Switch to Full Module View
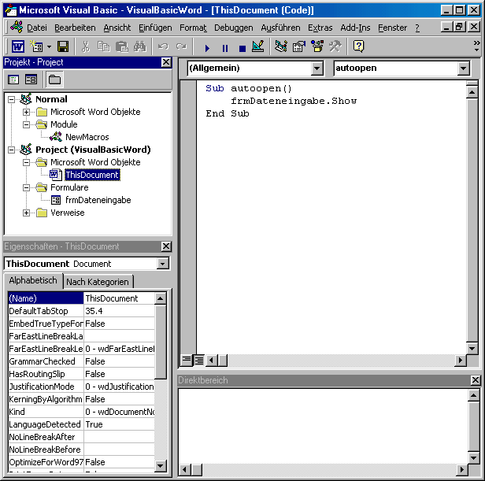 [x=199, y=360]
